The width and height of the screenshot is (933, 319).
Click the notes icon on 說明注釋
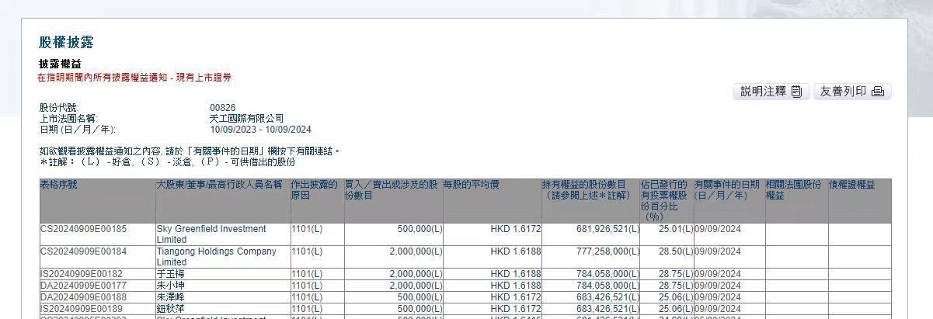[796, 92]
